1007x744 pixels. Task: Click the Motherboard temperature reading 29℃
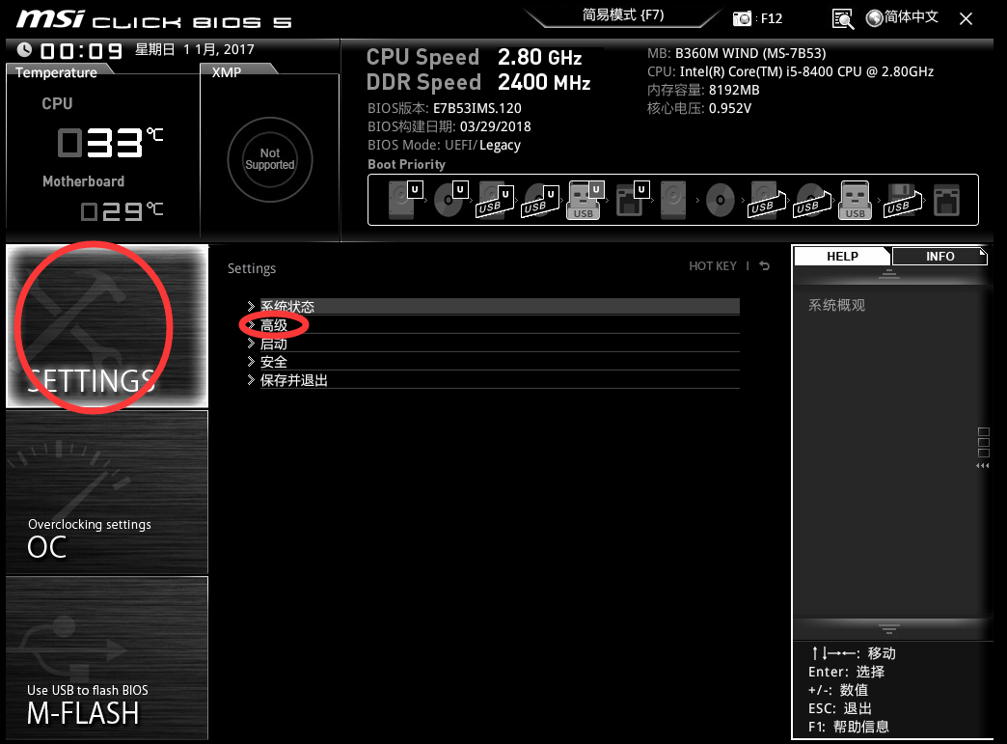click(x=122, y=210)
